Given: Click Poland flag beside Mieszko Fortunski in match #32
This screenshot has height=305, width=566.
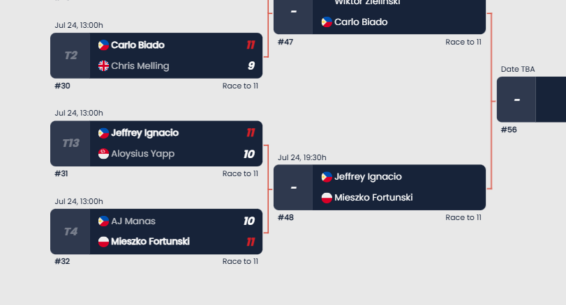Looking at the screenshot, I should click(103, 242).
